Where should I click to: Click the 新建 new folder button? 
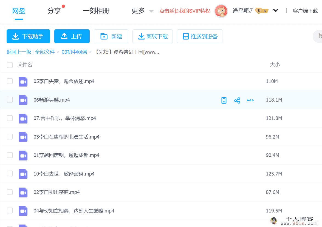click(111, 36)
